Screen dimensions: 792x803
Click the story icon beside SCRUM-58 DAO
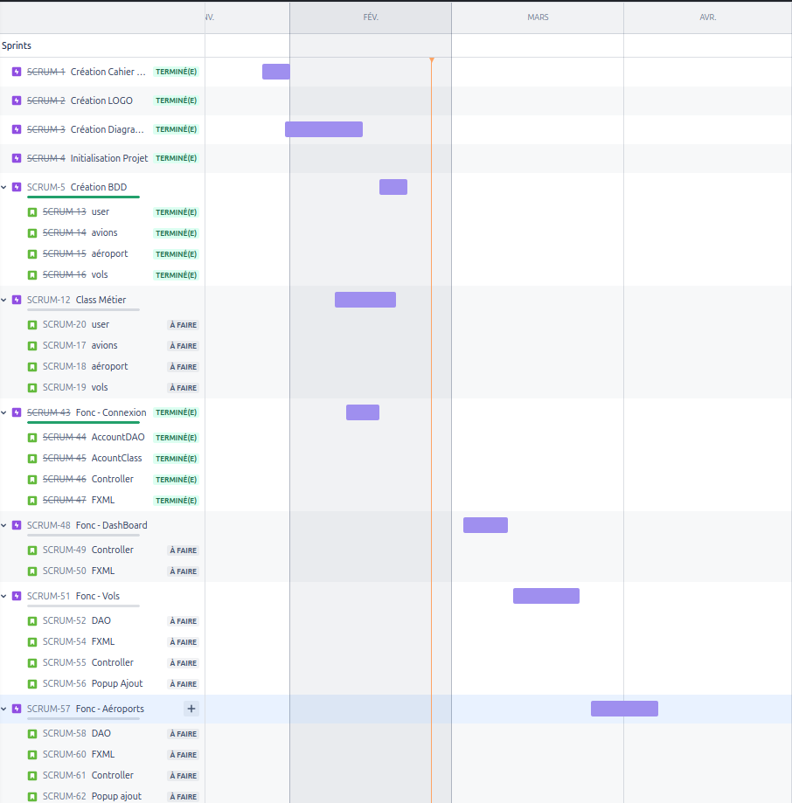[x=32, y=734]
